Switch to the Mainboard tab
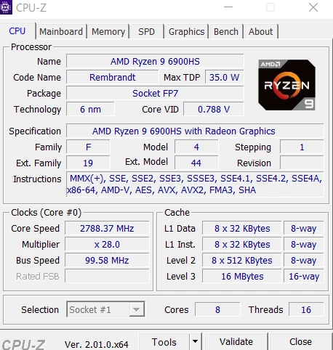 click(61, 31)
